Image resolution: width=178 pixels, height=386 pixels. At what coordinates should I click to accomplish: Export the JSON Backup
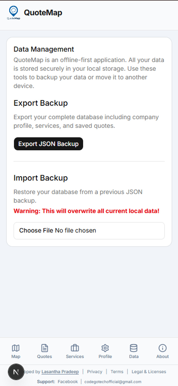48,144
